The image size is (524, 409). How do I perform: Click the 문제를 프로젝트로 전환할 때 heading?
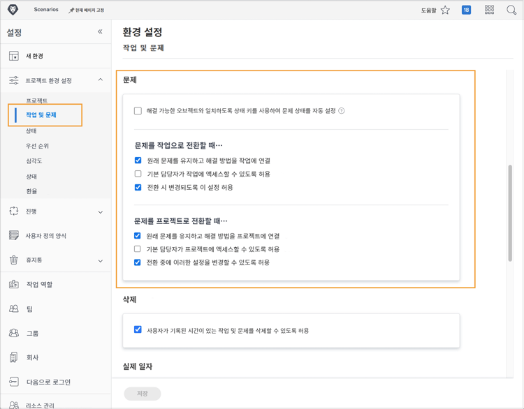click(x=181, y=221)
